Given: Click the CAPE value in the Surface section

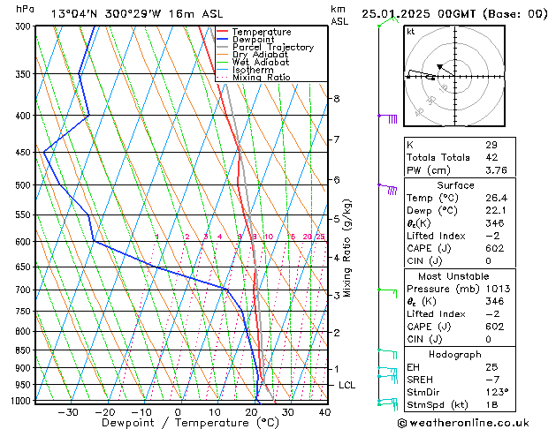Looking at the screenshot, I should (495, 248).
